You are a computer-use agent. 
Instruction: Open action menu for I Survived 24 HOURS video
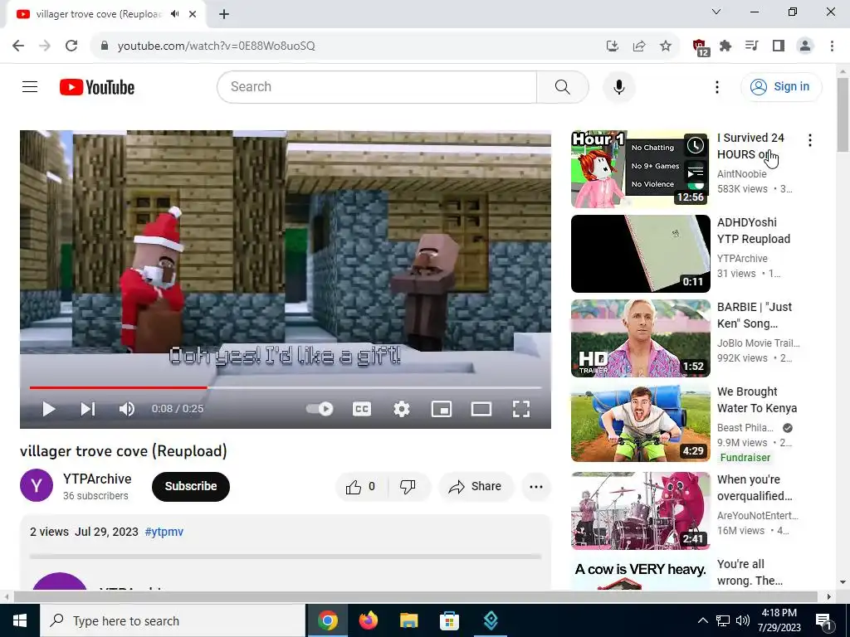(x=810, y=140)
